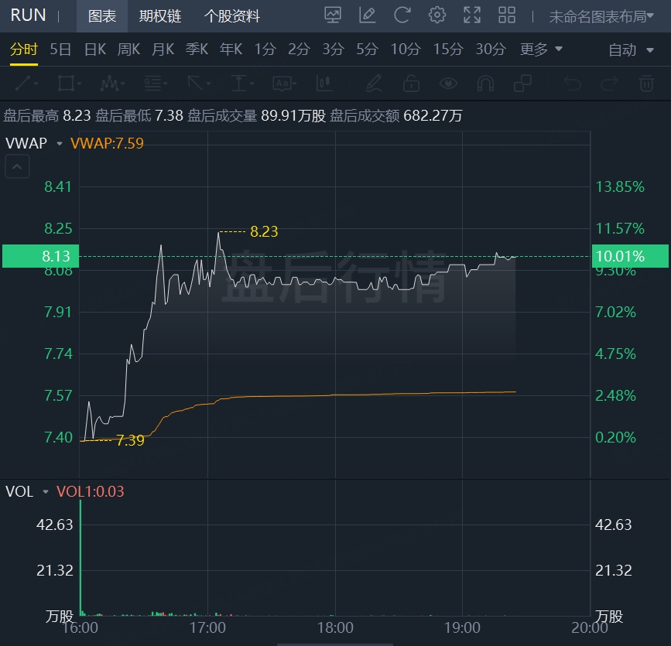Select the text label Aa tool

pos(282,83)
